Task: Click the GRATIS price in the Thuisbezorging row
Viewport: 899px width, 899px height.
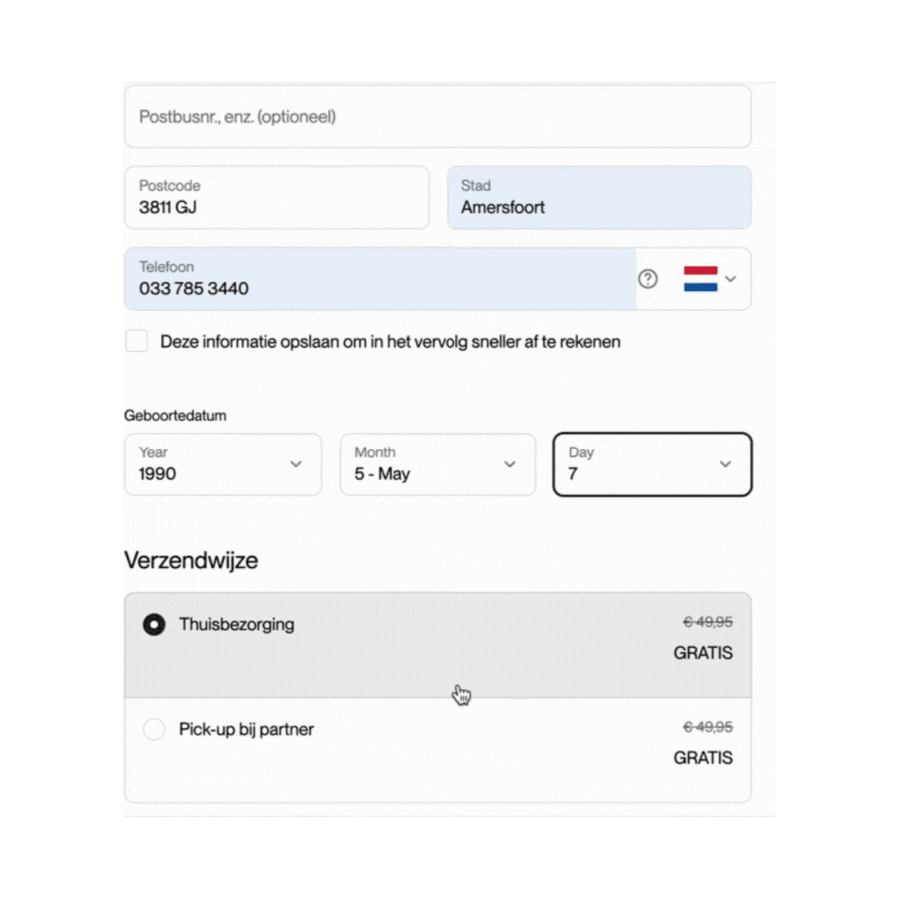Action: [703, 653]
